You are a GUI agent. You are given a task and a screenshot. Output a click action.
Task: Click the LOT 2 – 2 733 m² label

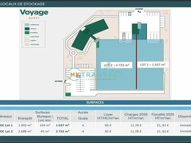coord(117,65)
